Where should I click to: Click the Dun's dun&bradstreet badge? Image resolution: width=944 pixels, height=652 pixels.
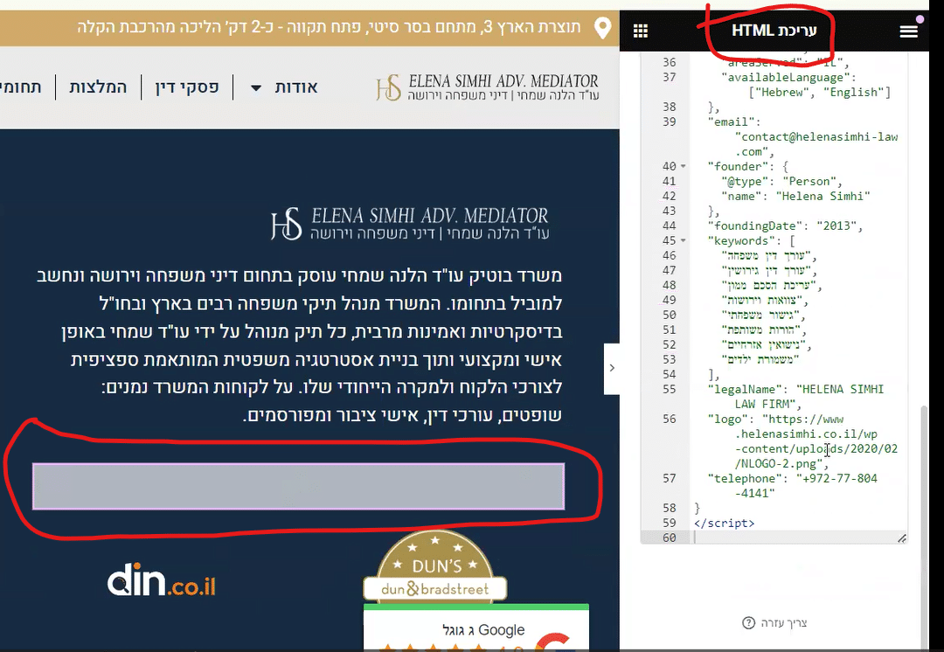[x=435, y=565]
